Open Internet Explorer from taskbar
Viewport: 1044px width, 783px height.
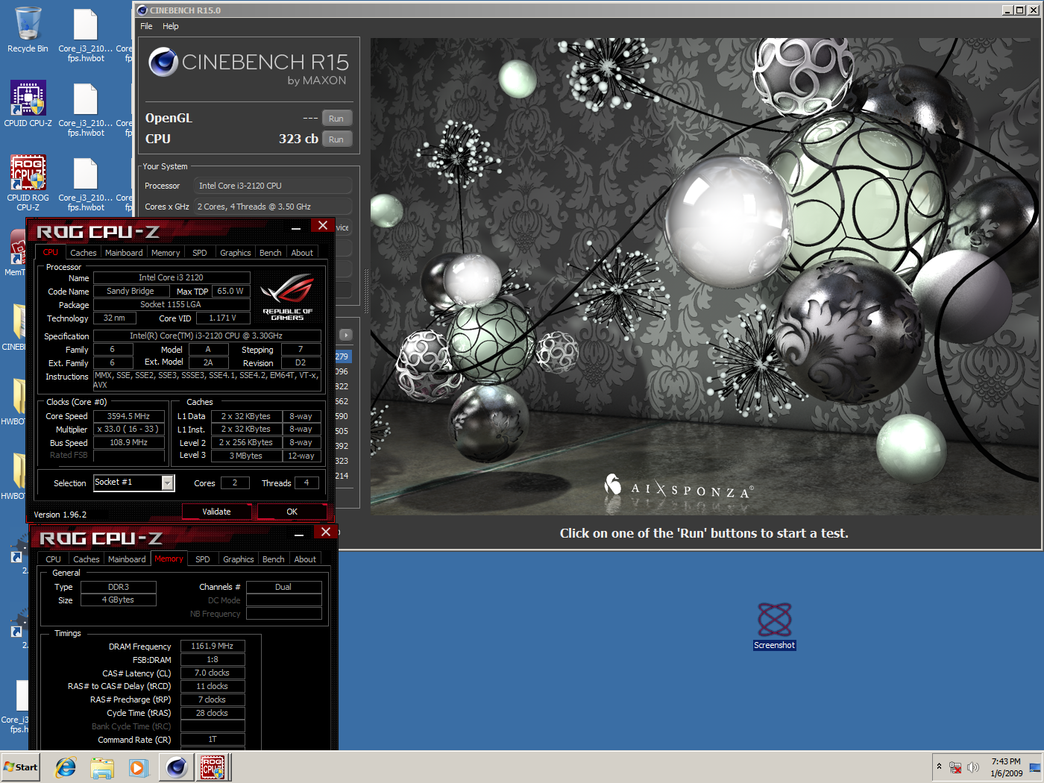click(x=66, y=767)
